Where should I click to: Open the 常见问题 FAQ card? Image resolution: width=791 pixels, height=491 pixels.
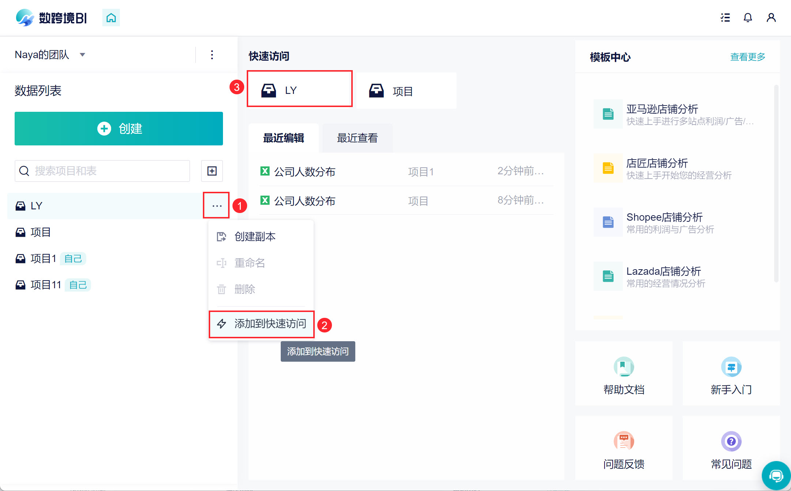click(x=731, y=449)
